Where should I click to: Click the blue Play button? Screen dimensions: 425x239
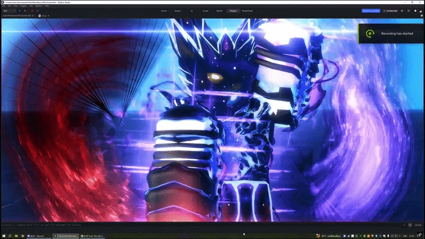(x=20, y=11)
